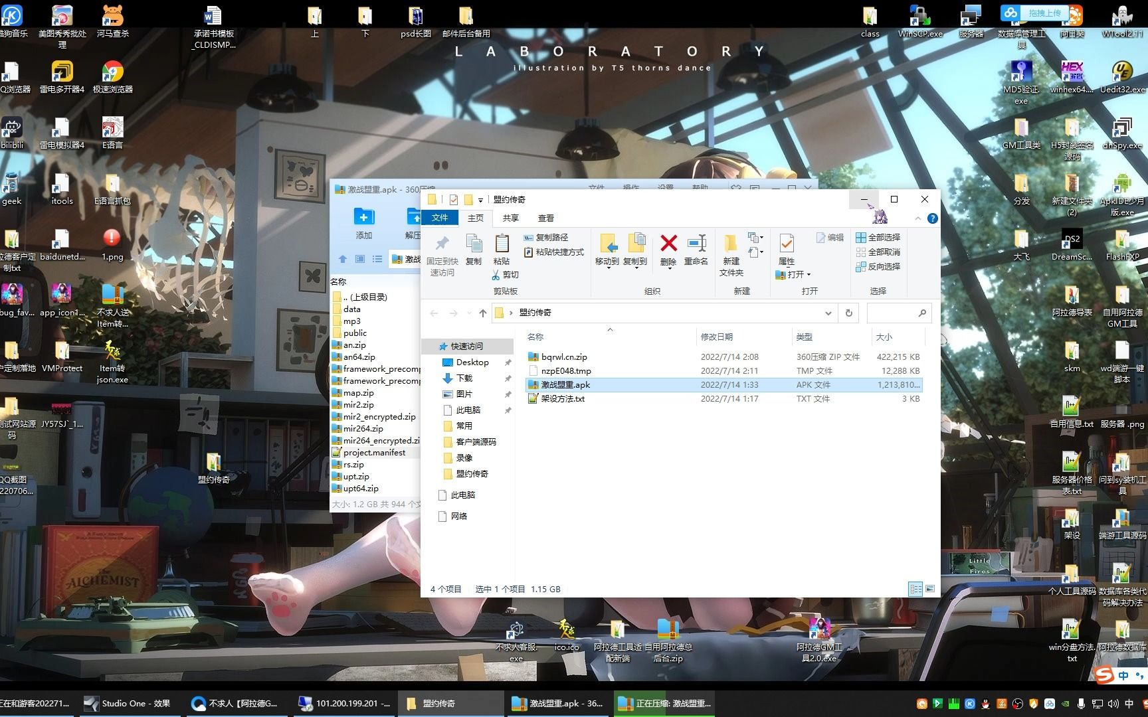Click the Explorer search box
Viewport: 1148px width, 717px height.
pyautogui.click(x=899, y=313)
